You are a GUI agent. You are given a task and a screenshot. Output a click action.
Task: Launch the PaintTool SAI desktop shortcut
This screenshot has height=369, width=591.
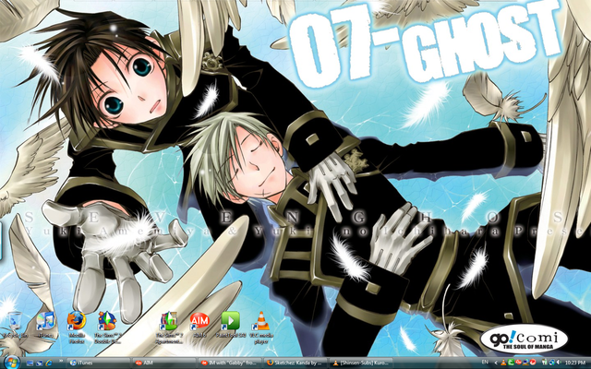230,325
